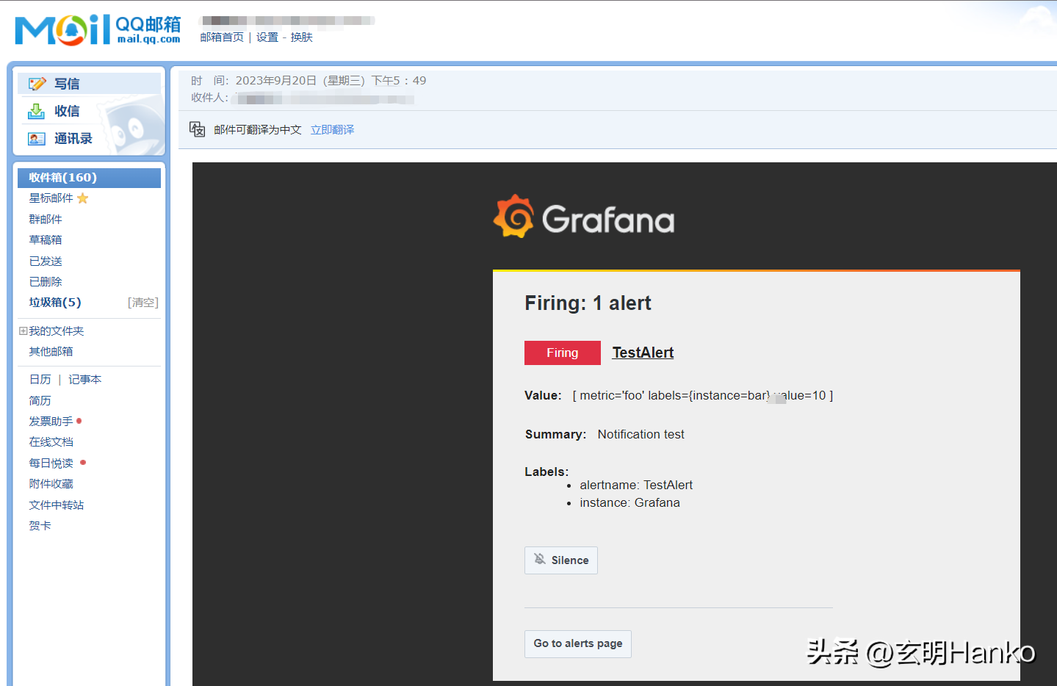Click instance: Grafana label text
Screen dimensions: 1057x686
[630, 503]
